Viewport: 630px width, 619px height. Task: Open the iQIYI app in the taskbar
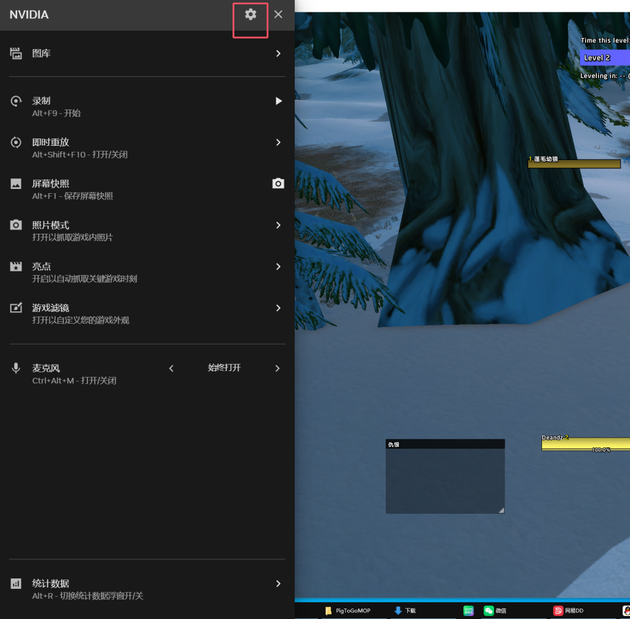click(x=468, y=610)
